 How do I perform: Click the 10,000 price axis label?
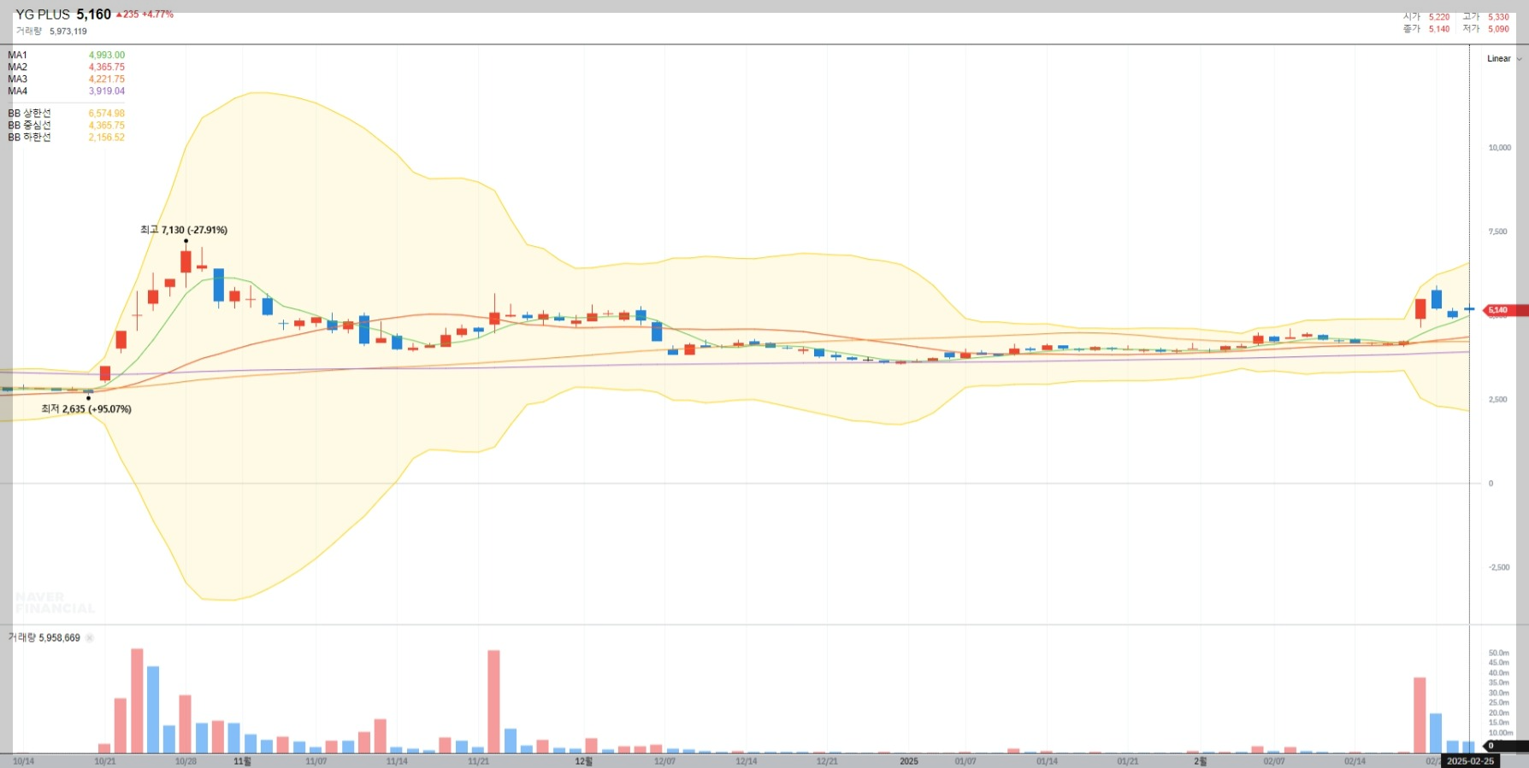coord(1499,148)
